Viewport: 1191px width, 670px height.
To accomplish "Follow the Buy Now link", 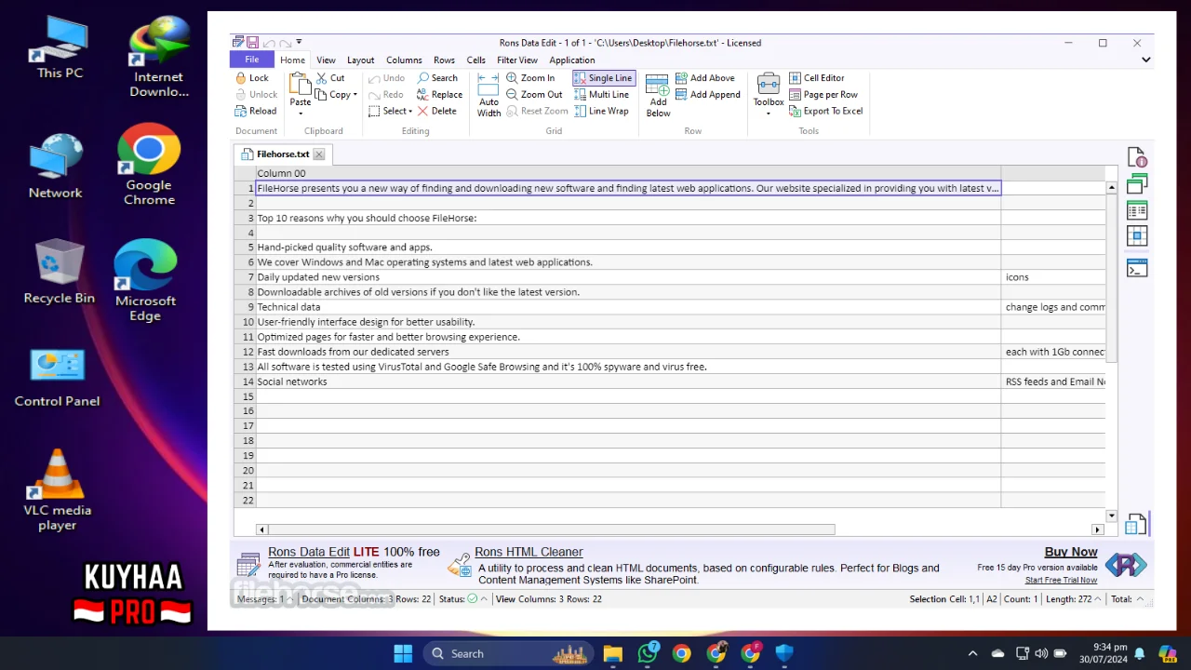I will coord(1071,552).
